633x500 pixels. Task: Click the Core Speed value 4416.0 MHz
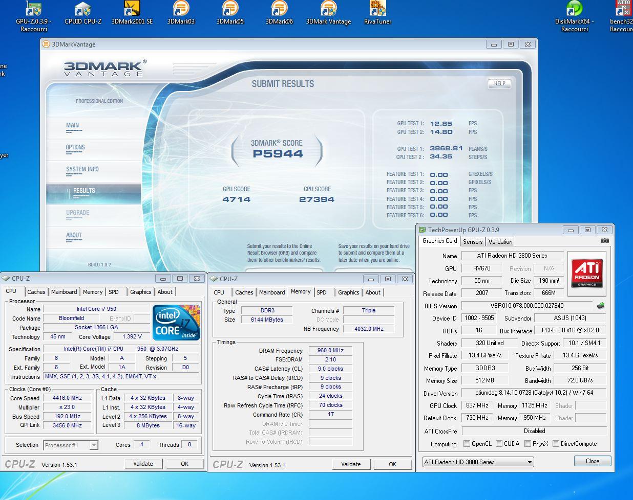(67, 398)
